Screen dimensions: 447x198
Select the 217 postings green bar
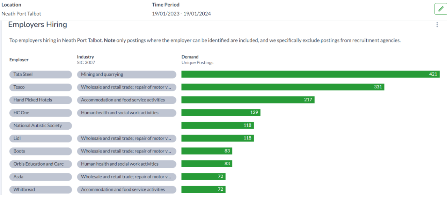248,100
